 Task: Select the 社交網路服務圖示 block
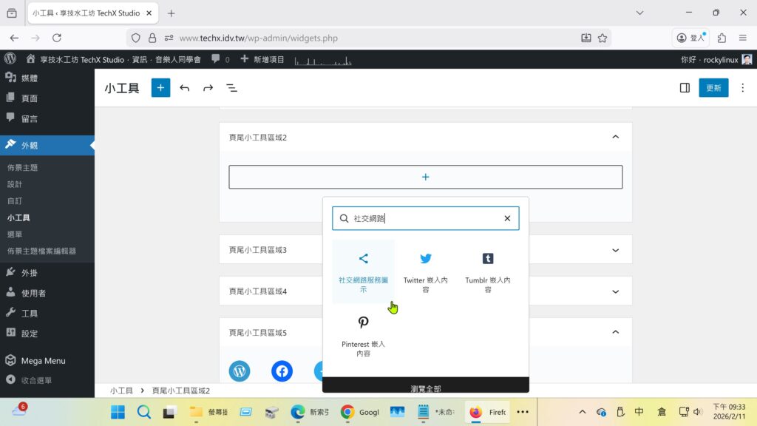coord(363,271)
